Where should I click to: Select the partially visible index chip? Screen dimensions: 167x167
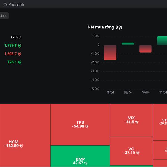pos(4,16)
